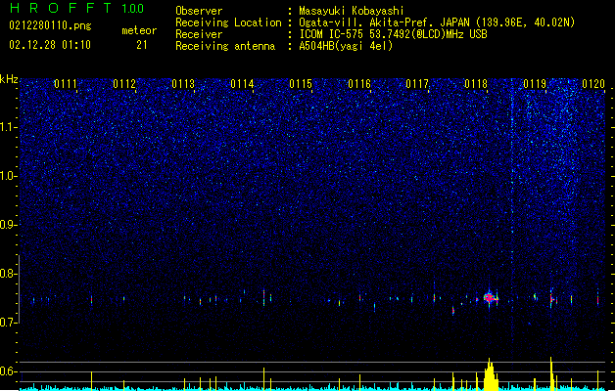Image resolution: width=616 pixels, height=391 pixels.
Task: Click the 1.0 frequency axis label
Action: coord(9,176)
